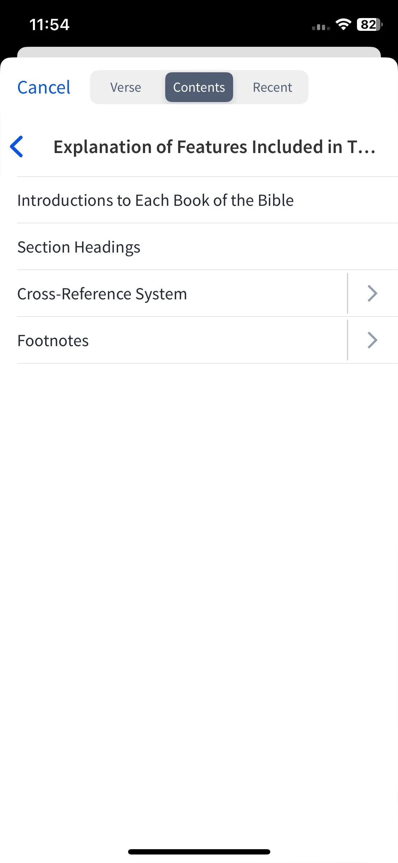The width and height of the screenshot is (398, 863).
Task: Tap the blue back chevron arrow
Action: point(17,146)
